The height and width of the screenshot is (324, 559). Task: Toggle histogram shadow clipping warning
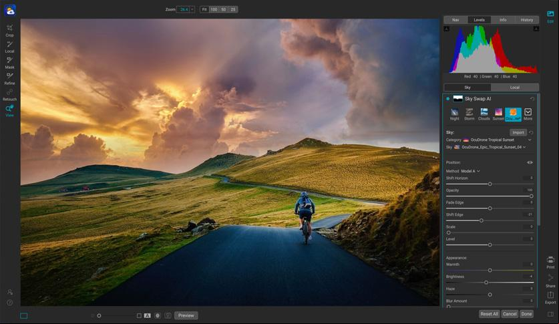pos(447,29)
